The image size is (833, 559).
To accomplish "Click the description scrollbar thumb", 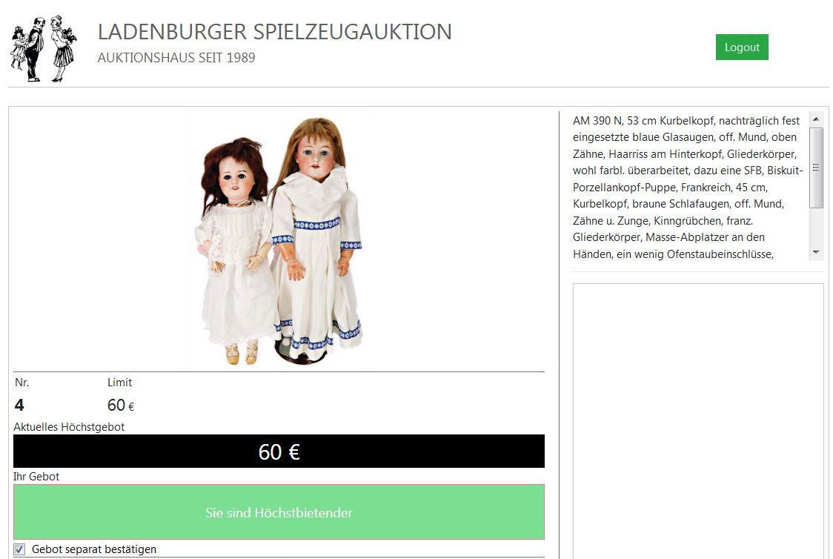I will tap(816, 168).
